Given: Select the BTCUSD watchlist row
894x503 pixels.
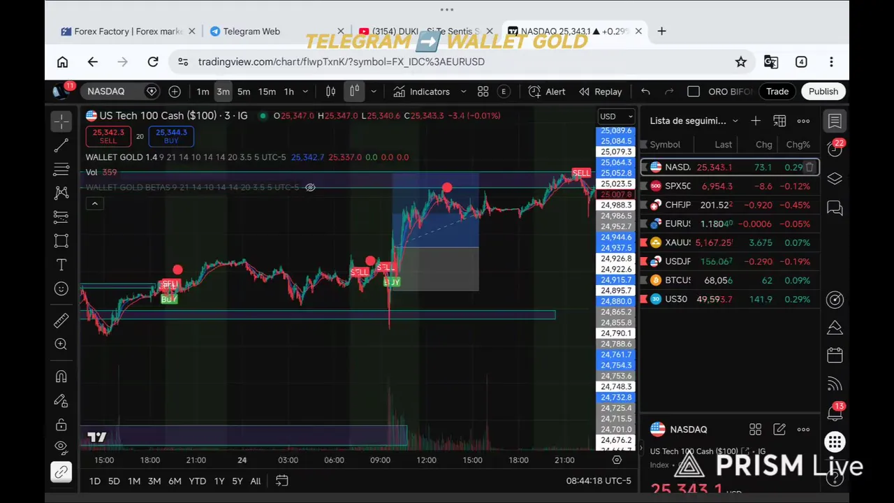Looking at the screenshot, I should [x=730, y=280].
